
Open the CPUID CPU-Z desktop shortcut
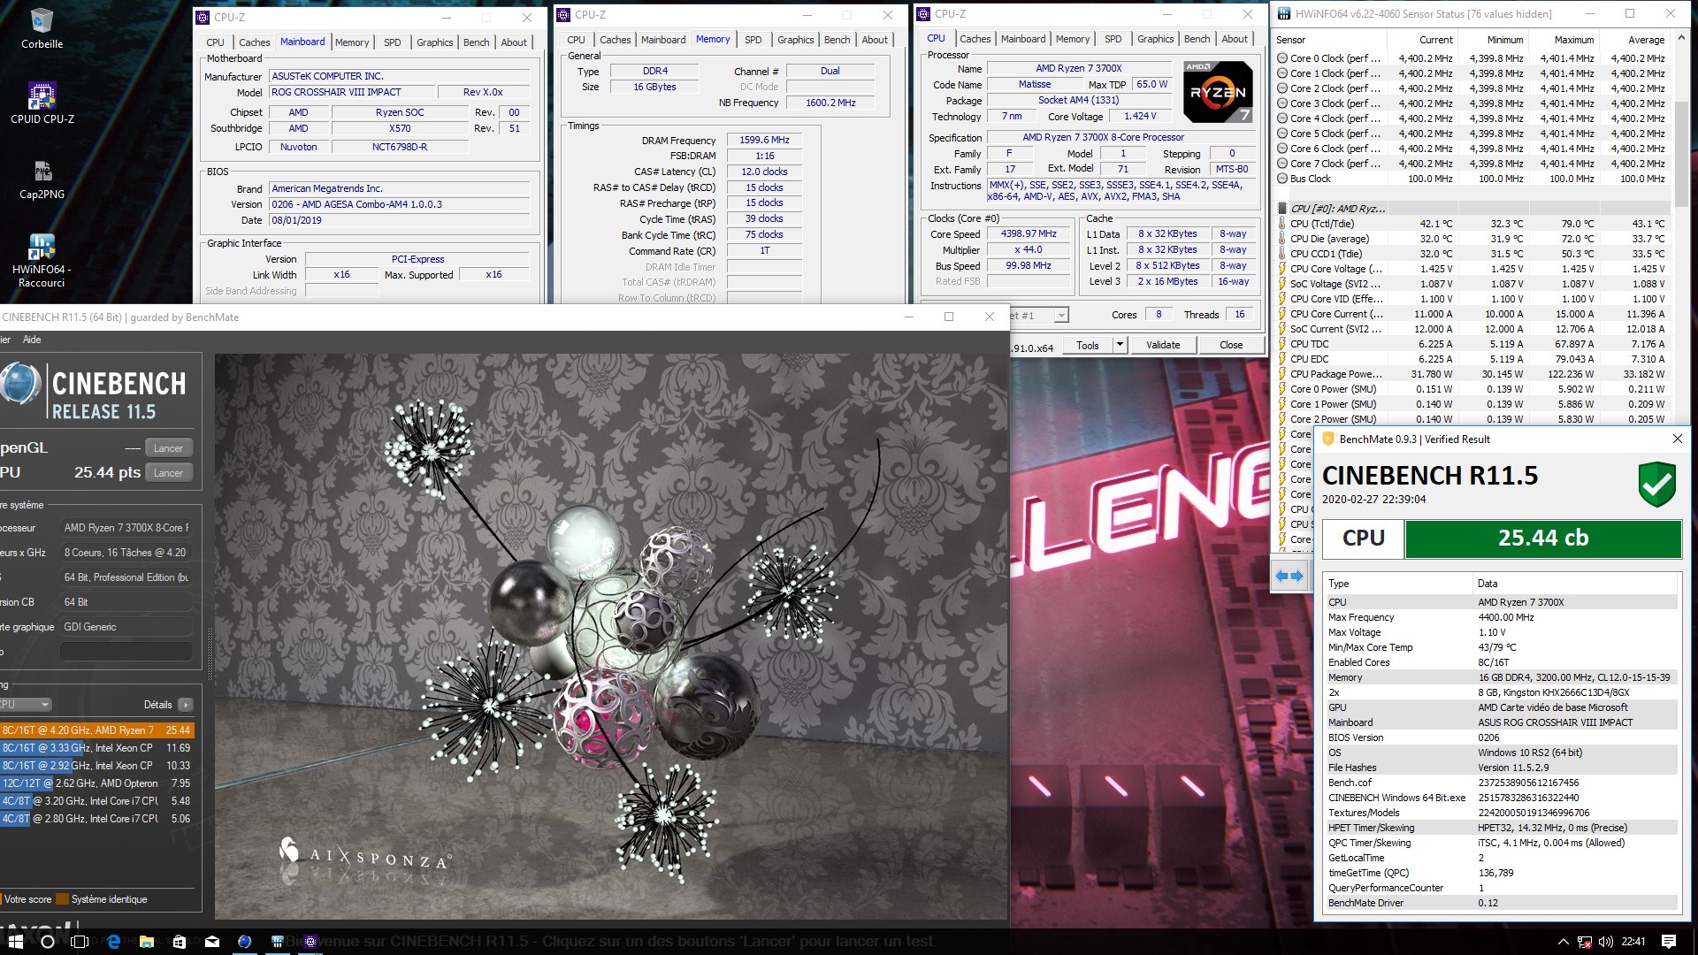tap(42, 103)
